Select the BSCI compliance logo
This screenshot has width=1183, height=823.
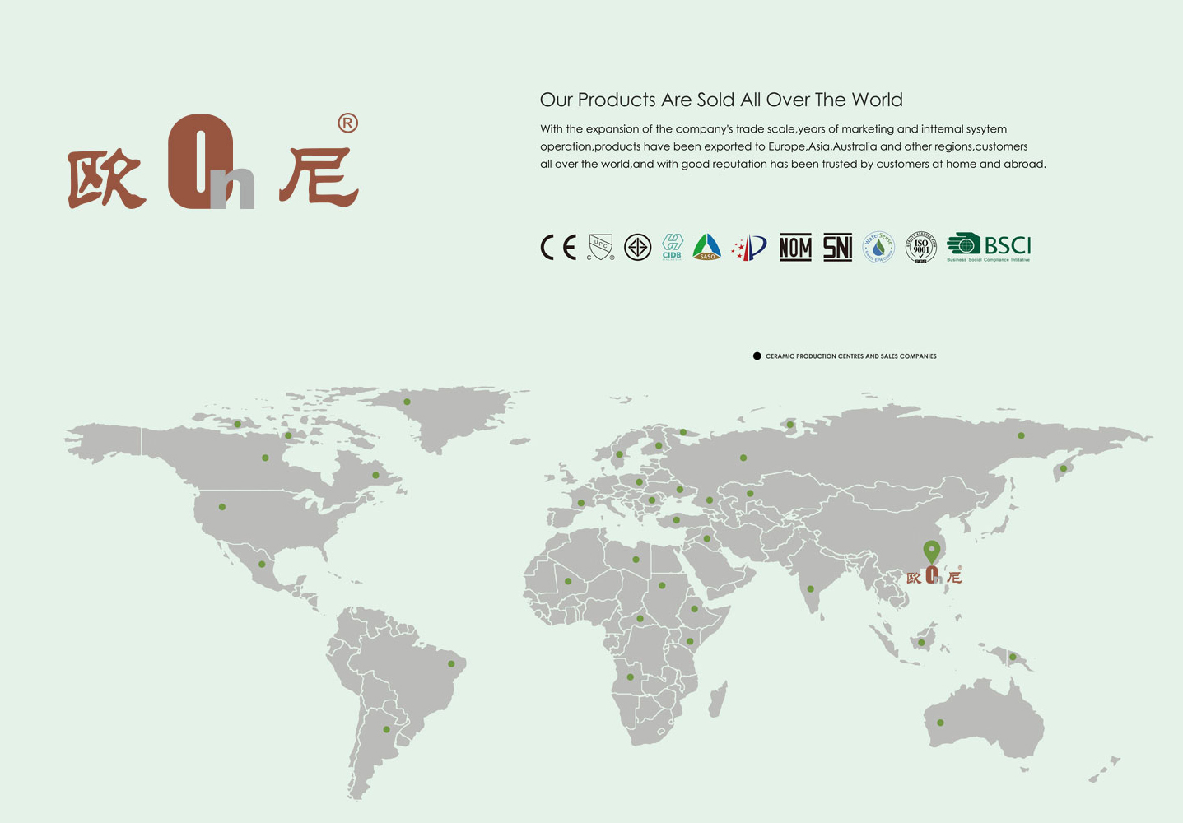(988, 247)
